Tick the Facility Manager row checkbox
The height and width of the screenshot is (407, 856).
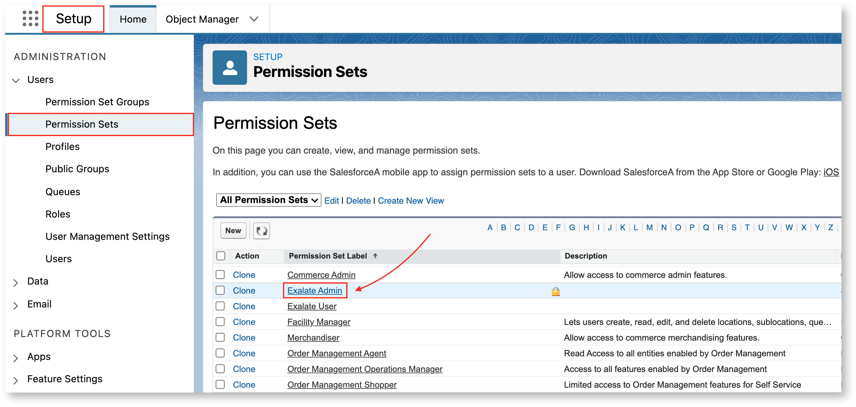(220, 322)
